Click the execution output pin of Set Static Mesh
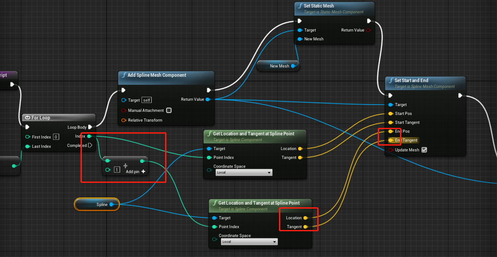497x257 pixels. point(368,20)
